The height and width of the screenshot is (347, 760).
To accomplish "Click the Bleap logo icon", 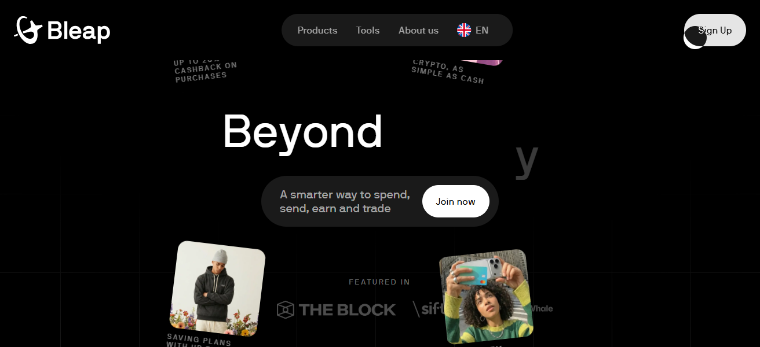I will pos(28,30).
